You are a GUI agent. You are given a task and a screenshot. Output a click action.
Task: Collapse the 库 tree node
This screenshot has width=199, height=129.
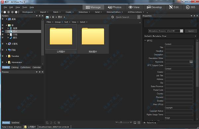[x=7, y=25]
